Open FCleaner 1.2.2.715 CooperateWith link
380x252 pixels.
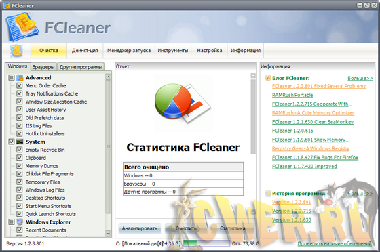(x=312, y=104)
